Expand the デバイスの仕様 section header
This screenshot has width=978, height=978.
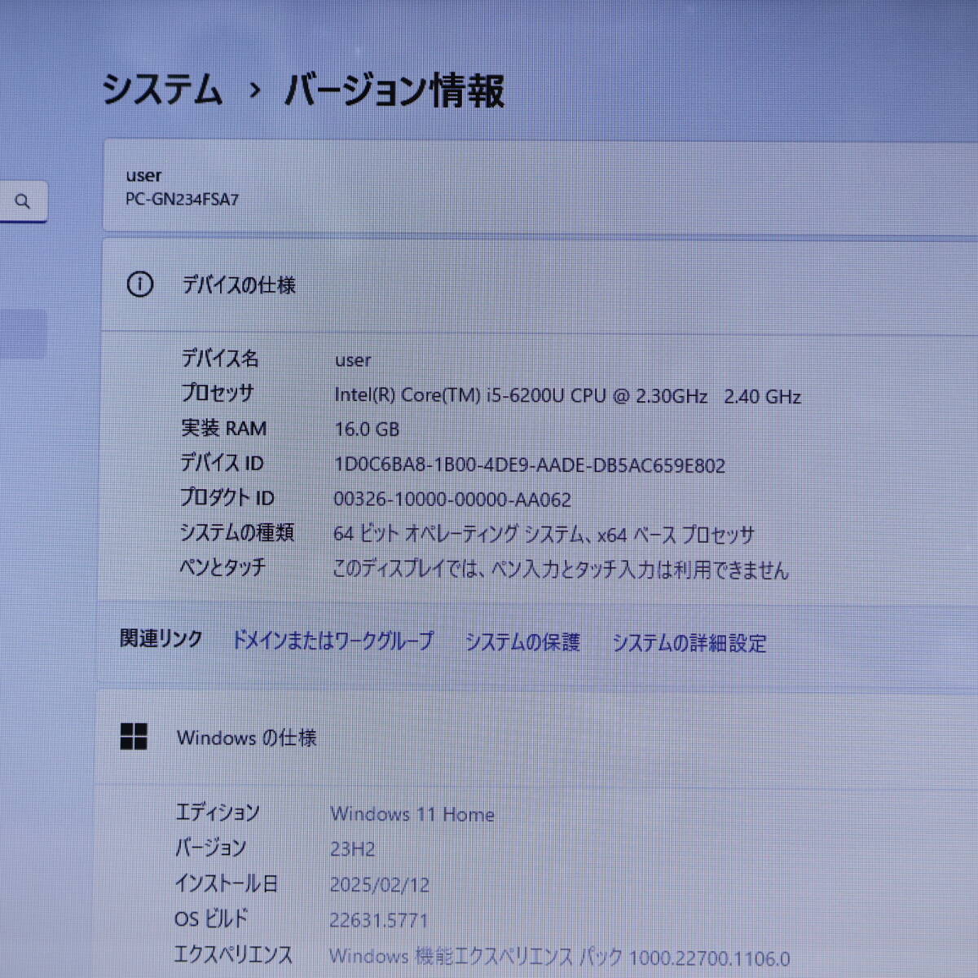coord(540,285)
